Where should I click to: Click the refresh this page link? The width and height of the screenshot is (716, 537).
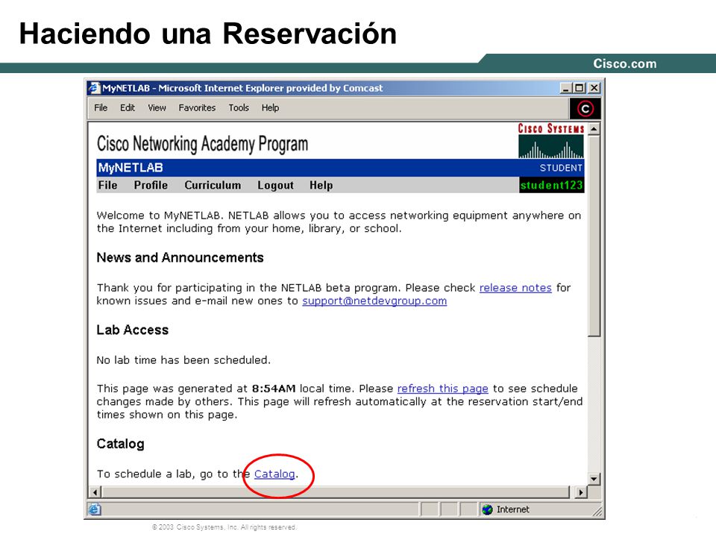(442, 389)
